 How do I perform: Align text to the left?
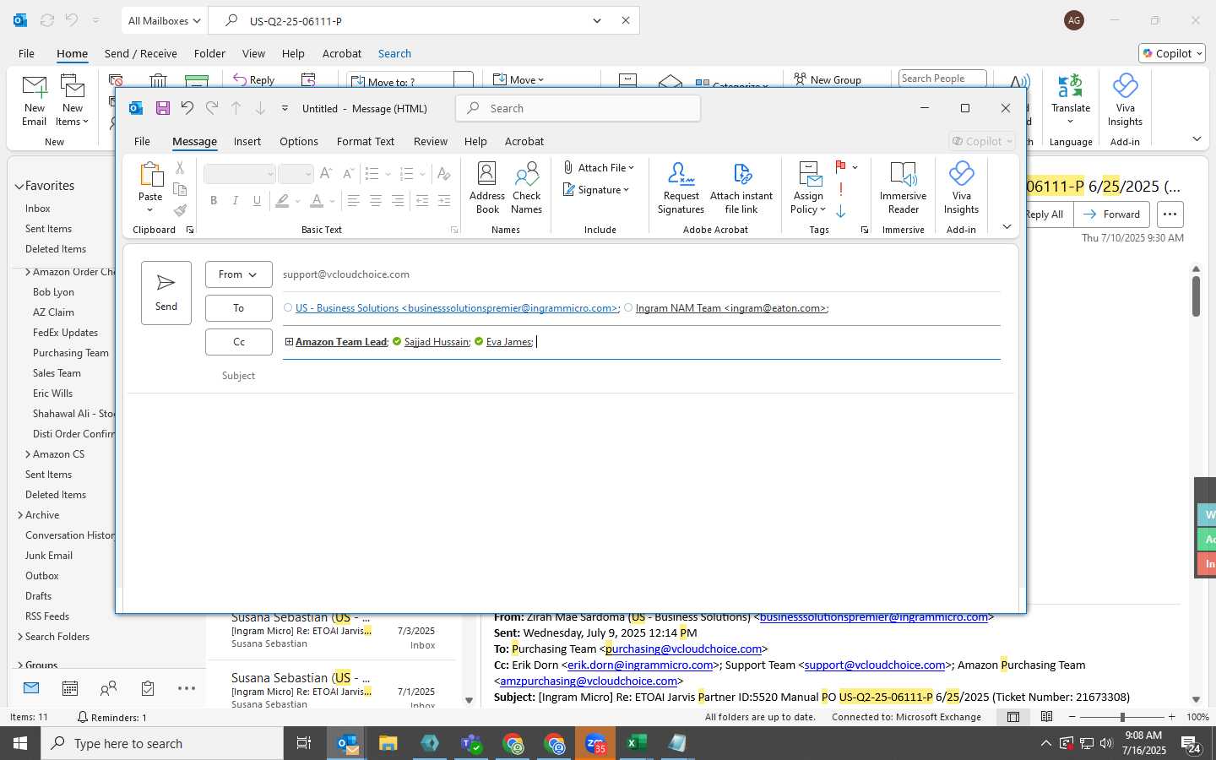tap(354, 201)
